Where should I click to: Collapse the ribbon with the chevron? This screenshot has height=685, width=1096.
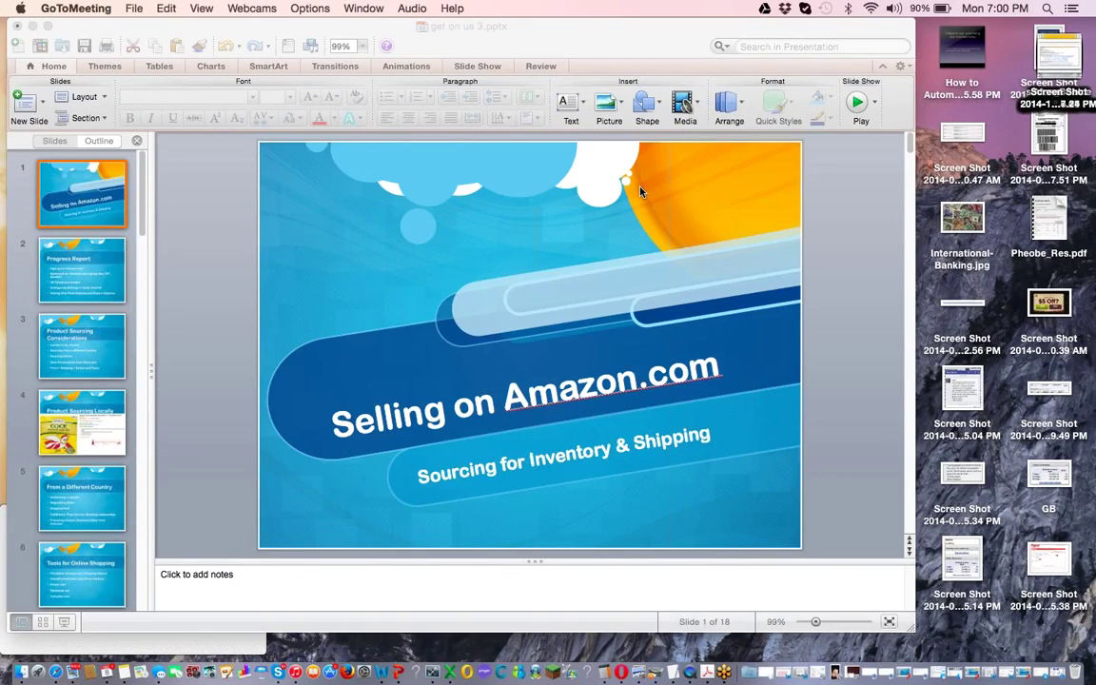[x=883, y=66]
